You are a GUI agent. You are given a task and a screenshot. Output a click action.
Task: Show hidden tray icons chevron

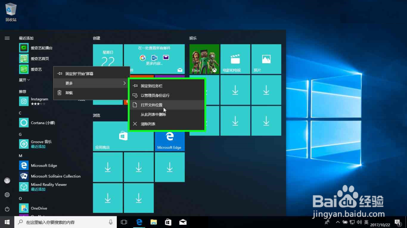coord(338,222)
